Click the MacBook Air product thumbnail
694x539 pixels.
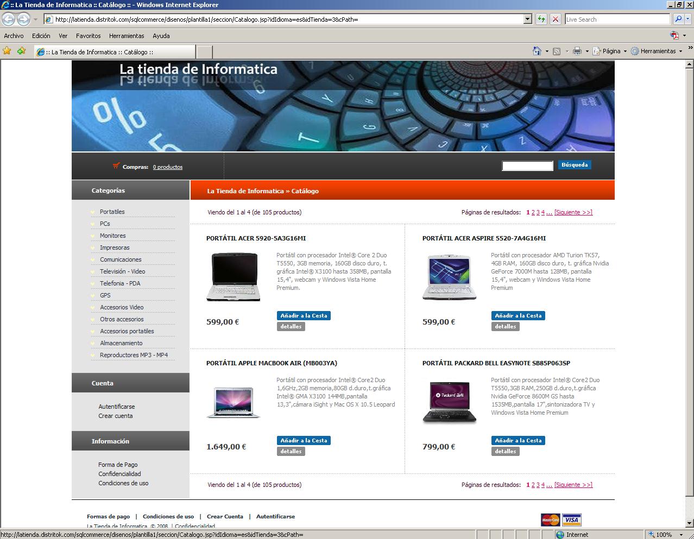coord(234,402)
